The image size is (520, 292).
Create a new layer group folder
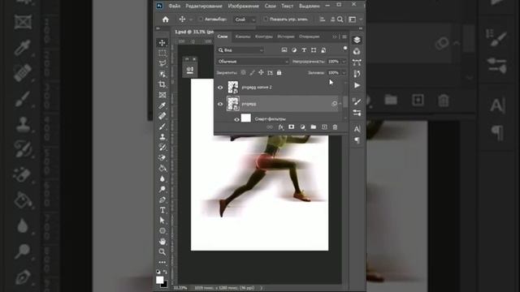coord(314,127)
